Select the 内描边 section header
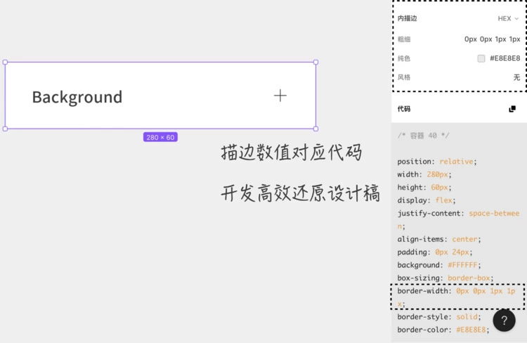 click(407, 19)
